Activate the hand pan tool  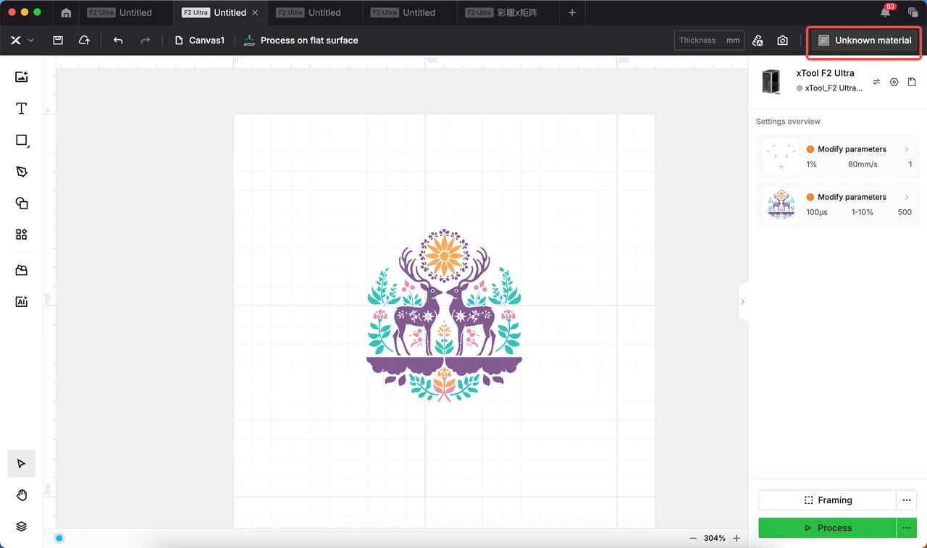(22, 495)
